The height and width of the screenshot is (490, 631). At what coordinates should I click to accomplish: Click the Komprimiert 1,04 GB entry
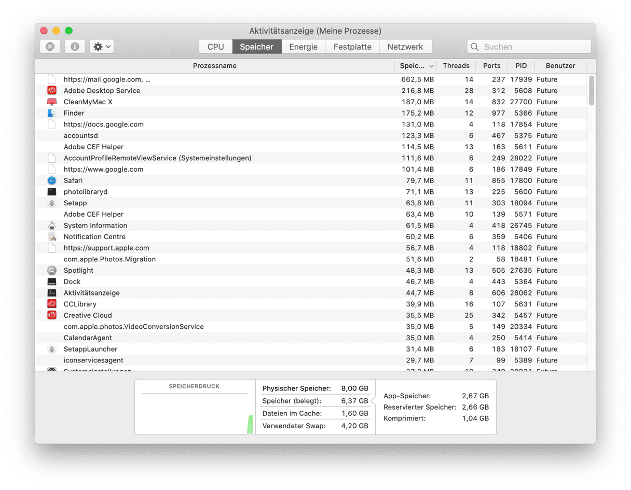point(436,418)
